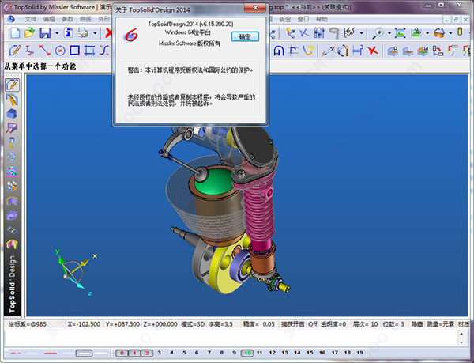Click the message area scroll down arrow
Screen dimensions: 474x363
(x=461, y=342)
